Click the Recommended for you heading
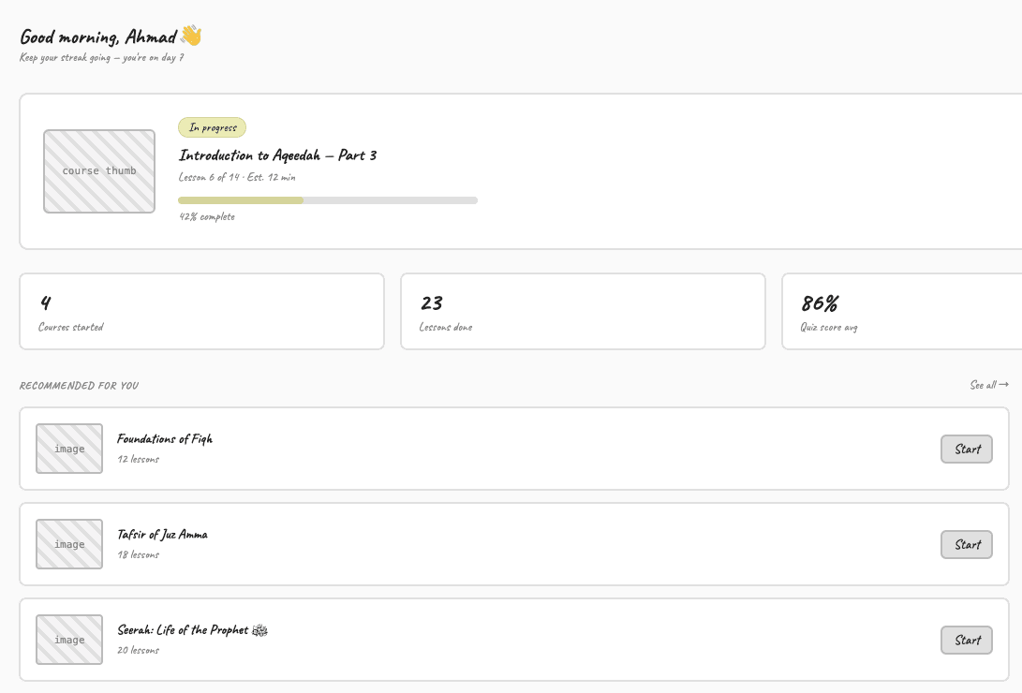The height and width of the screenshot is (693, 1022). point(79,386)
